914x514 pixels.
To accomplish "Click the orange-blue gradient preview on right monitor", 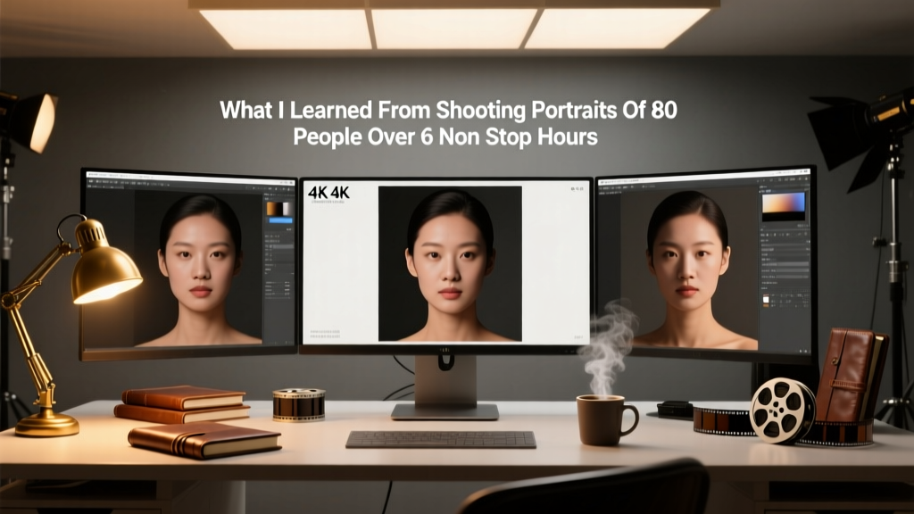I will click(784, 206).
